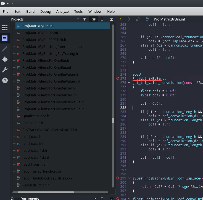203x200 pixels.
Task: Select ProjMatrixElemsForOneDenselValue.h file
Action: [53, 102]
